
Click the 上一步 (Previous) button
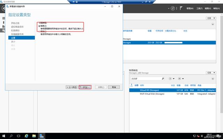click(72, 87)
